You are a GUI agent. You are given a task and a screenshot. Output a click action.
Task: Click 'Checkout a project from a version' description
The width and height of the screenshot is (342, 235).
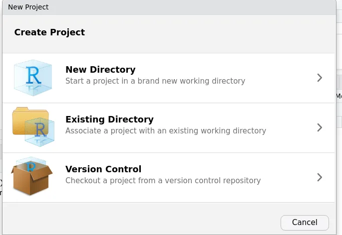point(129,181)
